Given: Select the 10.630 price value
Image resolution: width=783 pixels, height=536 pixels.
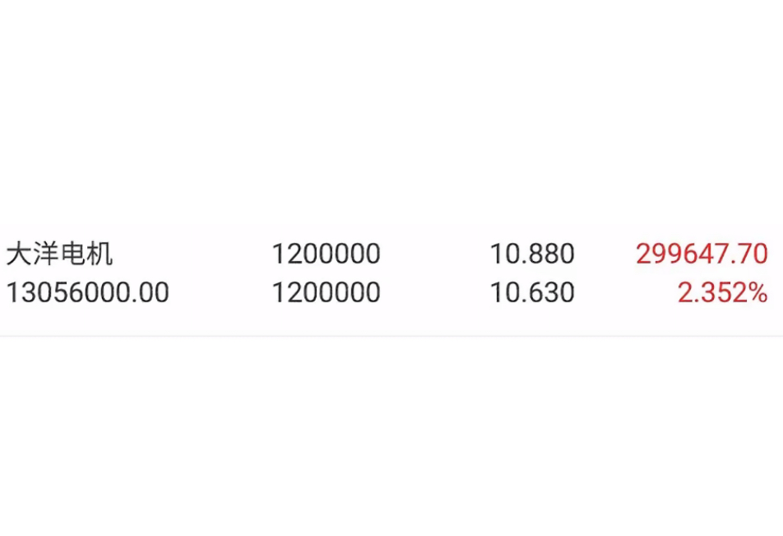Looking at the screenshot, I should [x=532, y=292].
